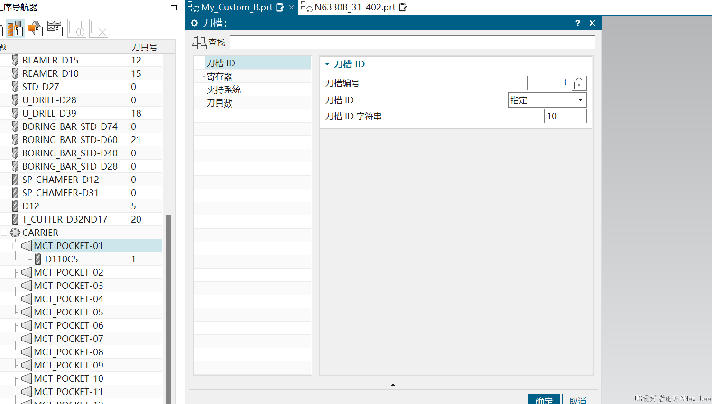This screenshot has width=712, height=404.
Task: Click the gear icon in 刀槽 dialog title
Action: click(194, 23)
